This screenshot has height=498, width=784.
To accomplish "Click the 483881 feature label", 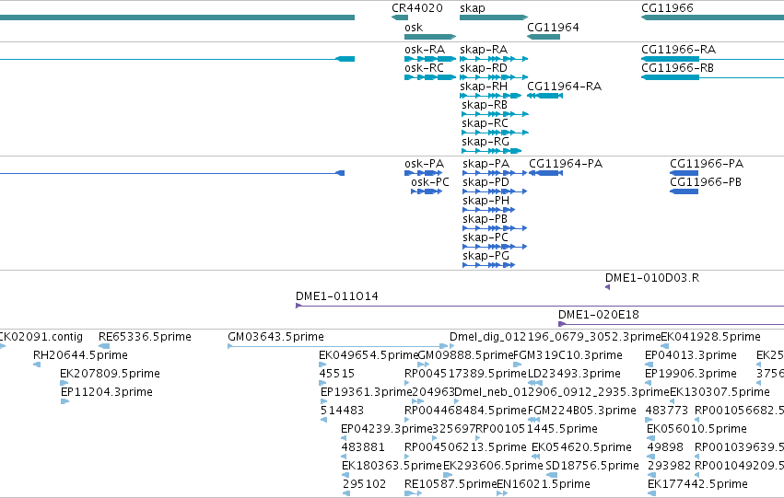I will (363, 447).
